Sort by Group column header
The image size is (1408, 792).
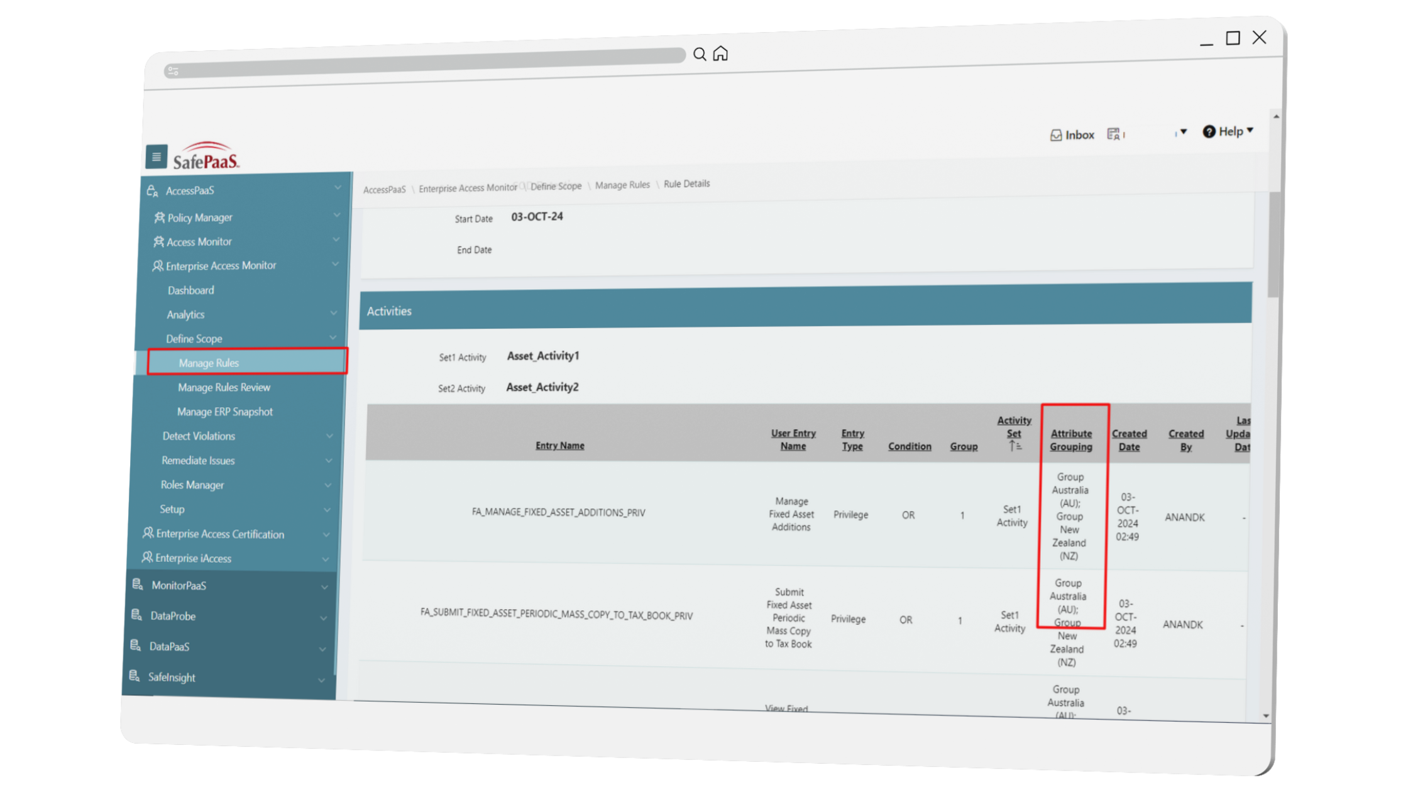point(964,446)
